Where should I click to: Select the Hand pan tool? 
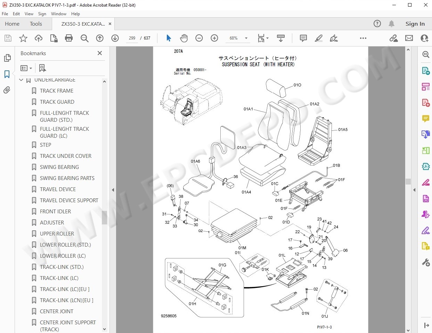tap(184, 38)
